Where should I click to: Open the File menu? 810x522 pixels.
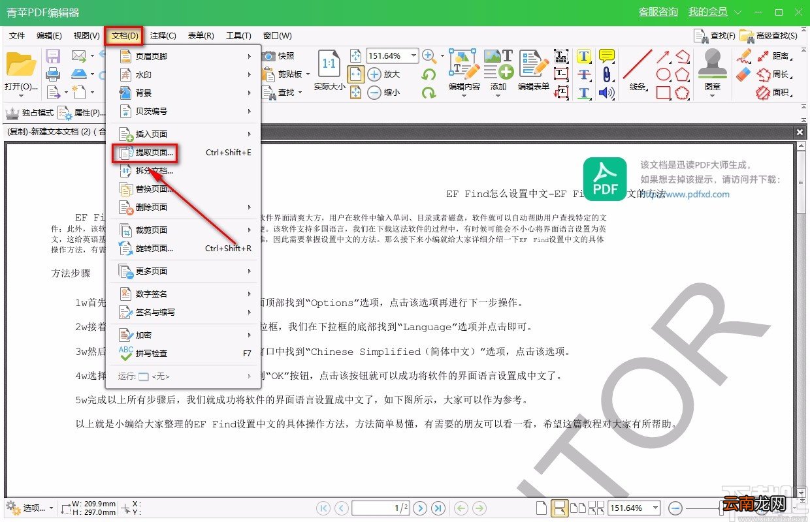tap(17, 36)
